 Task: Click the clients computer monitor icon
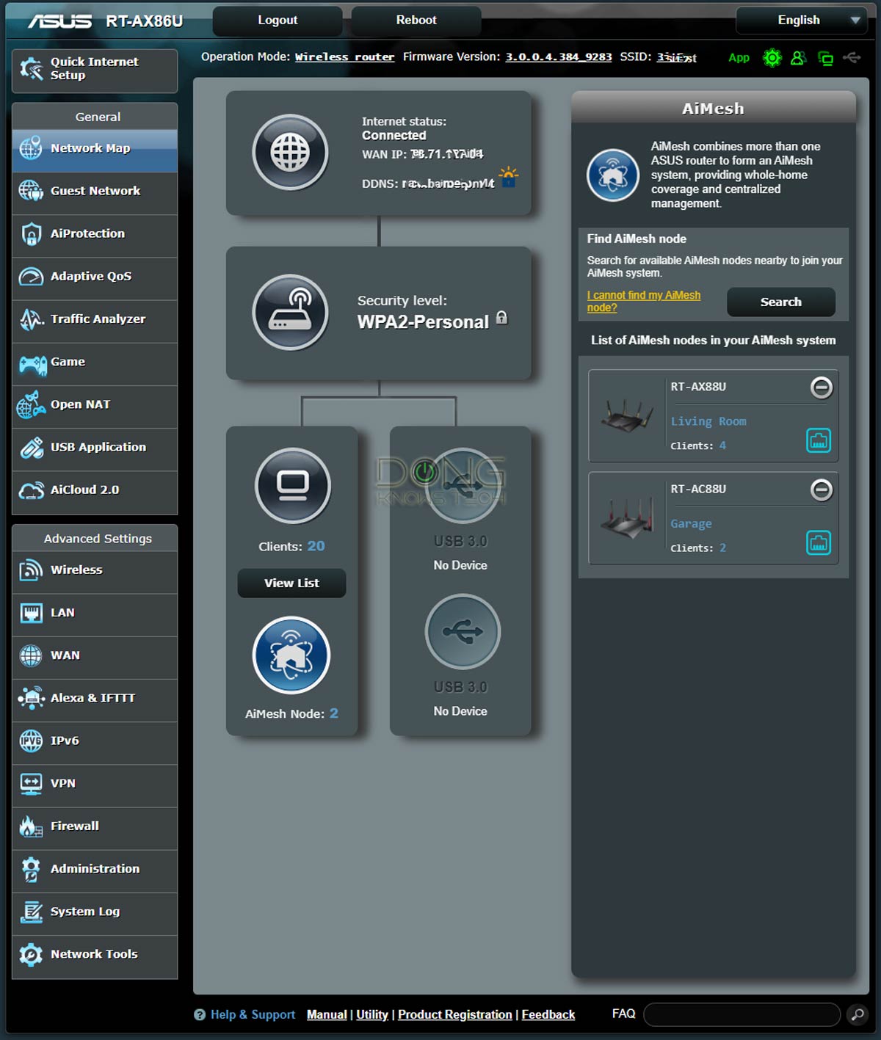pyautogui.click(x=292, y=485)
